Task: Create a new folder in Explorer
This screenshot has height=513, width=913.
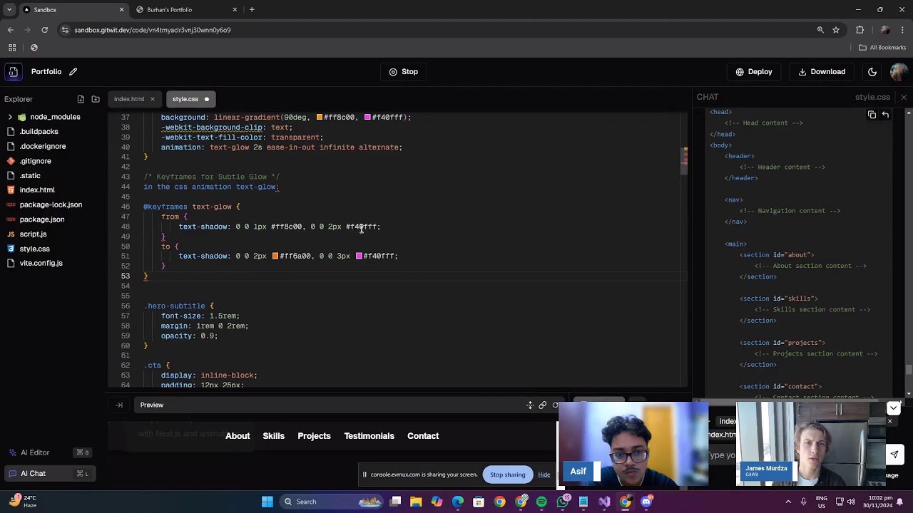Action: [96, 99]
